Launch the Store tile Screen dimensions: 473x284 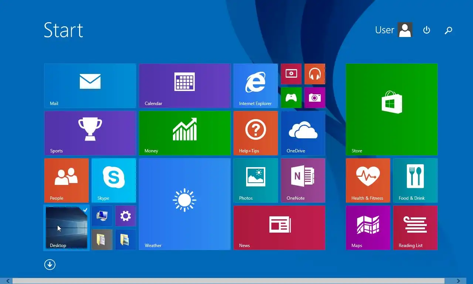click(x=392, y=109)
